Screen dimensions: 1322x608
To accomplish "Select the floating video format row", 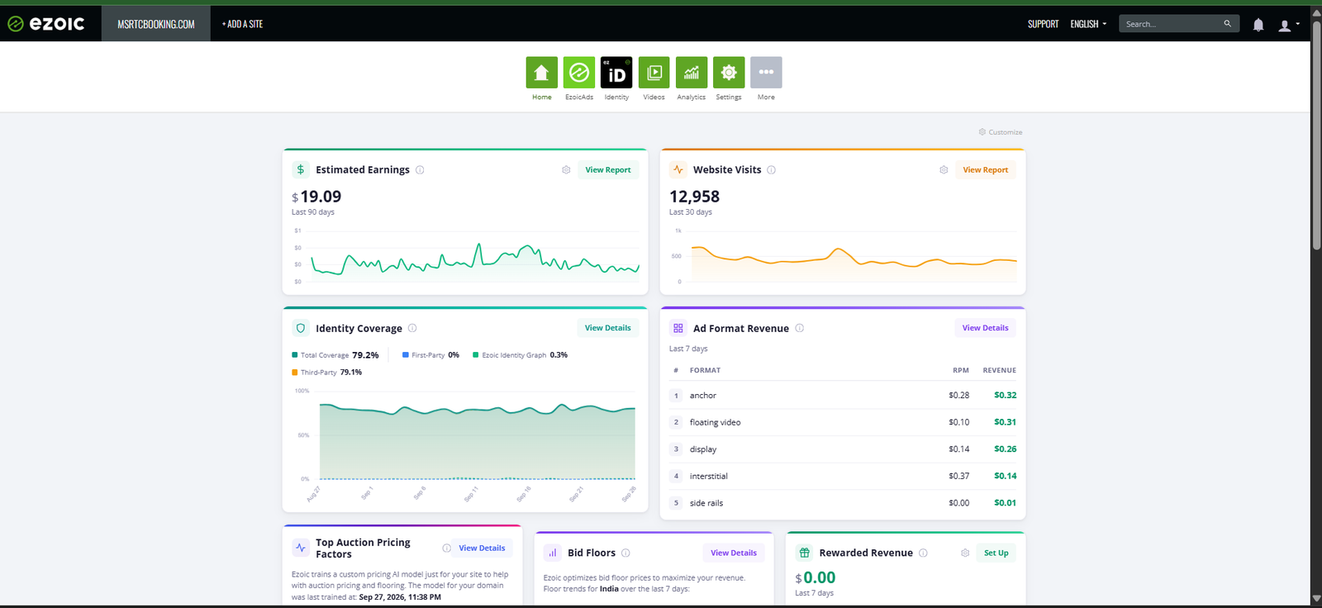I will point(843,422).
